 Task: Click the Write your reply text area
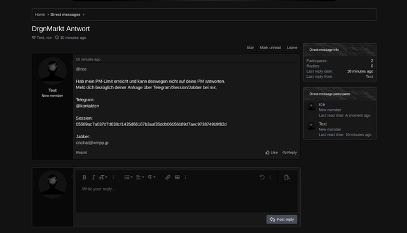point(186,197)
